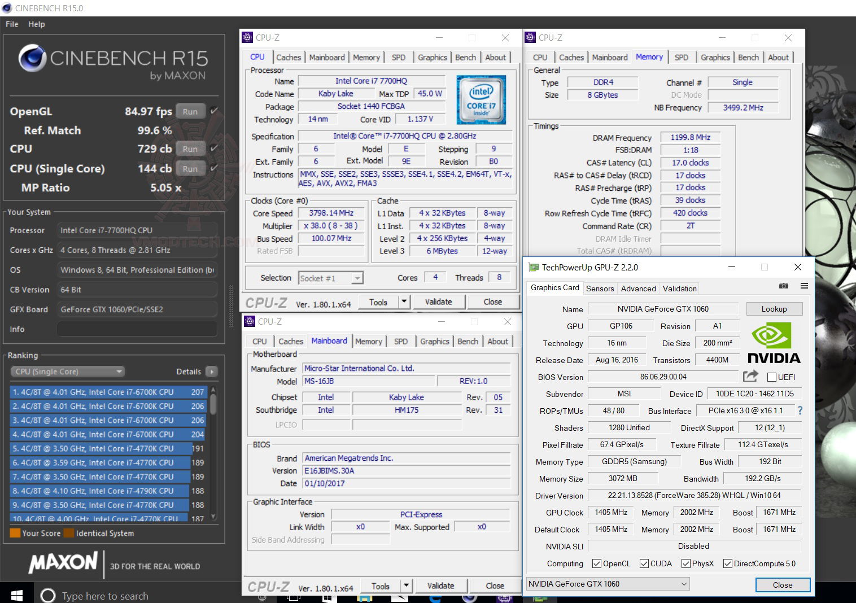Click the title bar icon of the CPU-Z Memory window
The width and height of the screenshot is (856, 603).
[x=530, y=38]
